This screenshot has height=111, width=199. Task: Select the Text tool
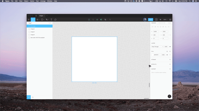[x=51, y=19]
